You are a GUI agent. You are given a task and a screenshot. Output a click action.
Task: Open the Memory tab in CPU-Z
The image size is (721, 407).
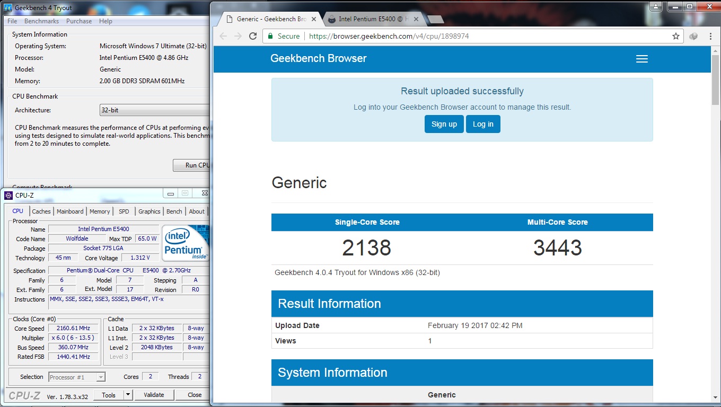pos(100,211)
